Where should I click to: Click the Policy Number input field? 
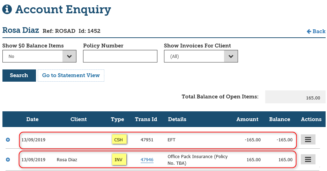(120, 56)
